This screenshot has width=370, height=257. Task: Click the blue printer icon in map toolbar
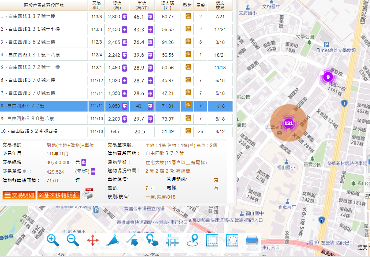(252, 241)
